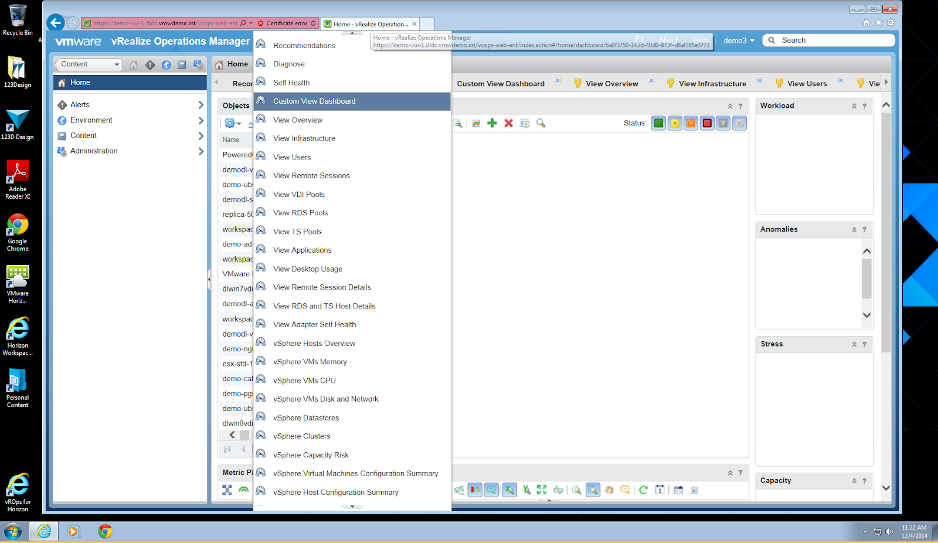Click the Administration users icon in navigation toolbar
The image size is (938, 543).
198,65
